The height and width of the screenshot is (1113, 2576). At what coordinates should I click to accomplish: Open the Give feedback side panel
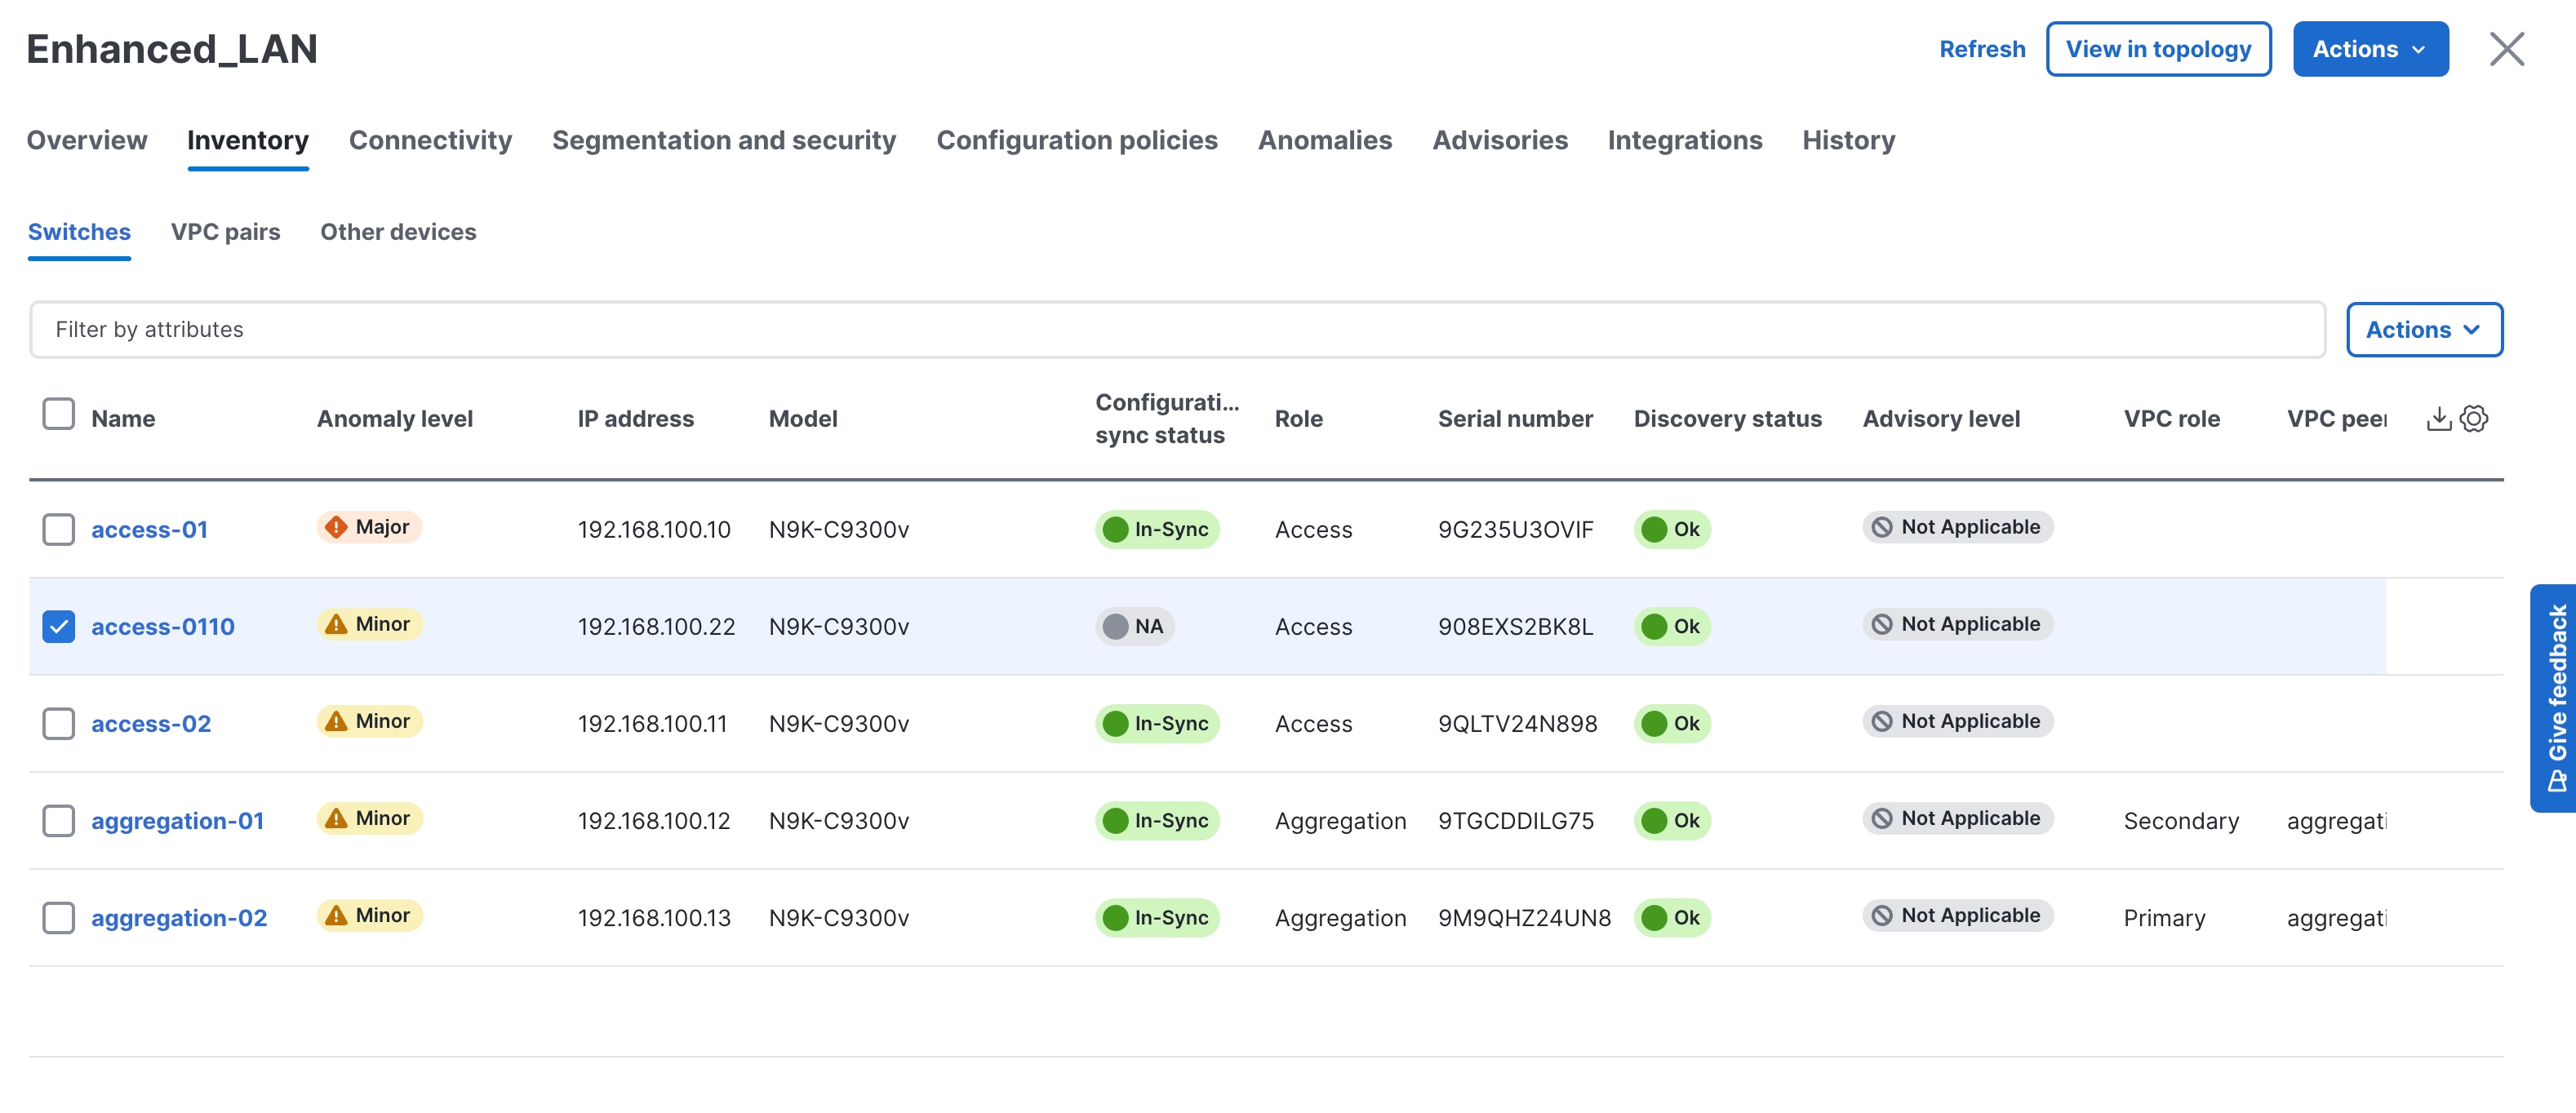(x=2555, y=697)
